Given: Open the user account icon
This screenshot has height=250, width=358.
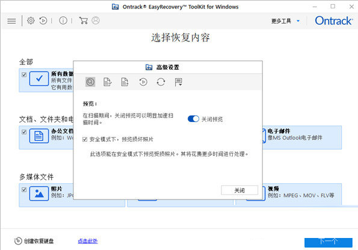Looking at the screenshot, I should click(x=96, y=20).
